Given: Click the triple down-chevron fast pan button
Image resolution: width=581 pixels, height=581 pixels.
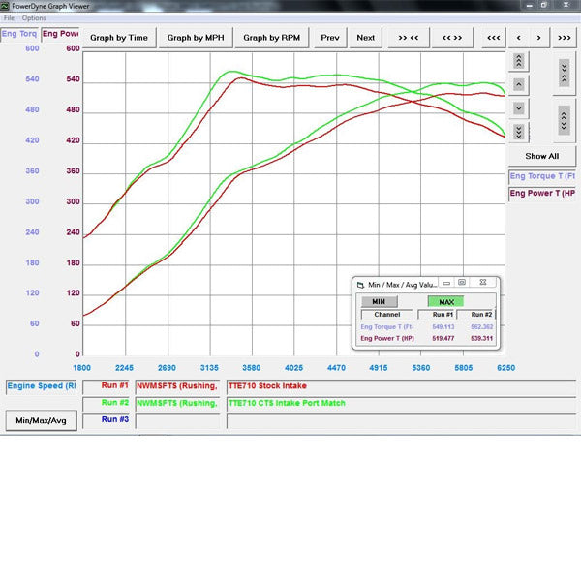Looking at the screenshot, I should coord(519,132).
